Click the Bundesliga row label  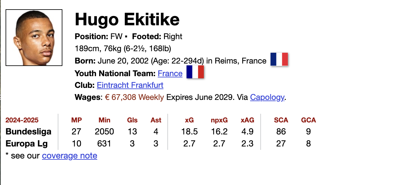pos(28,132)
